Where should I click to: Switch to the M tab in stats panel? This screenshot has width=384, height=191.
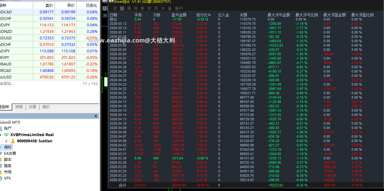(x=163, y=8)
